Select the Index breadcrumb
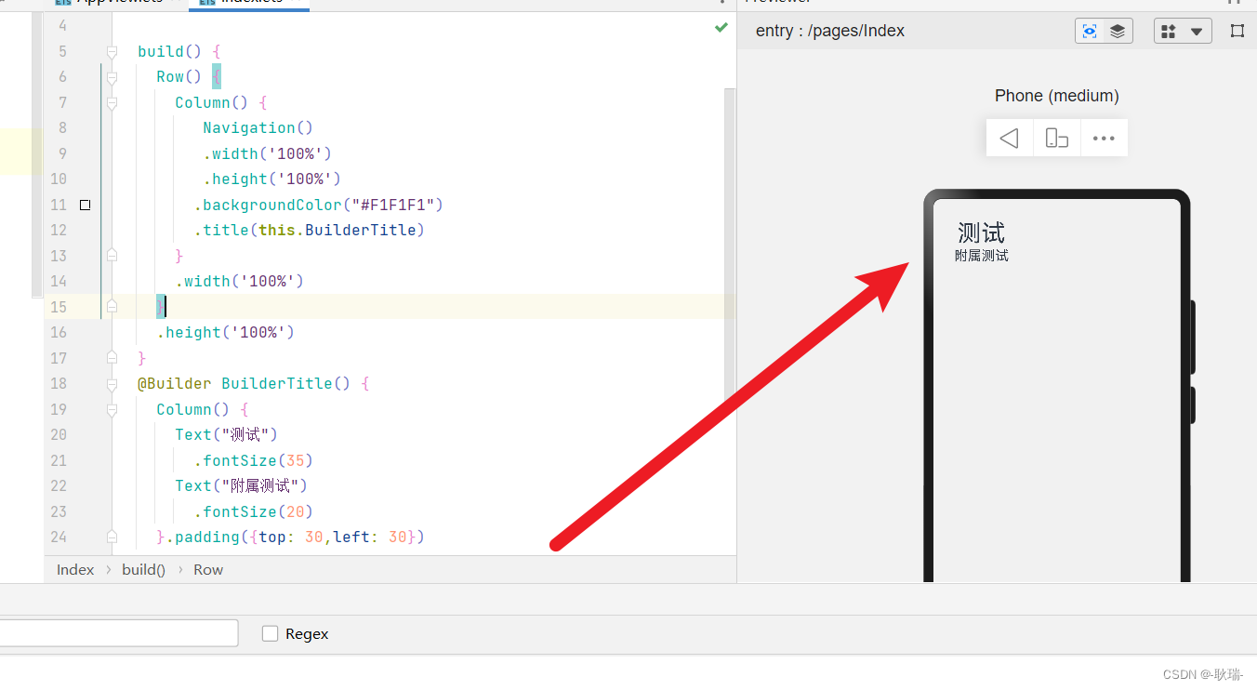This screenshot has height=690, width=1257. click(75, 569)
